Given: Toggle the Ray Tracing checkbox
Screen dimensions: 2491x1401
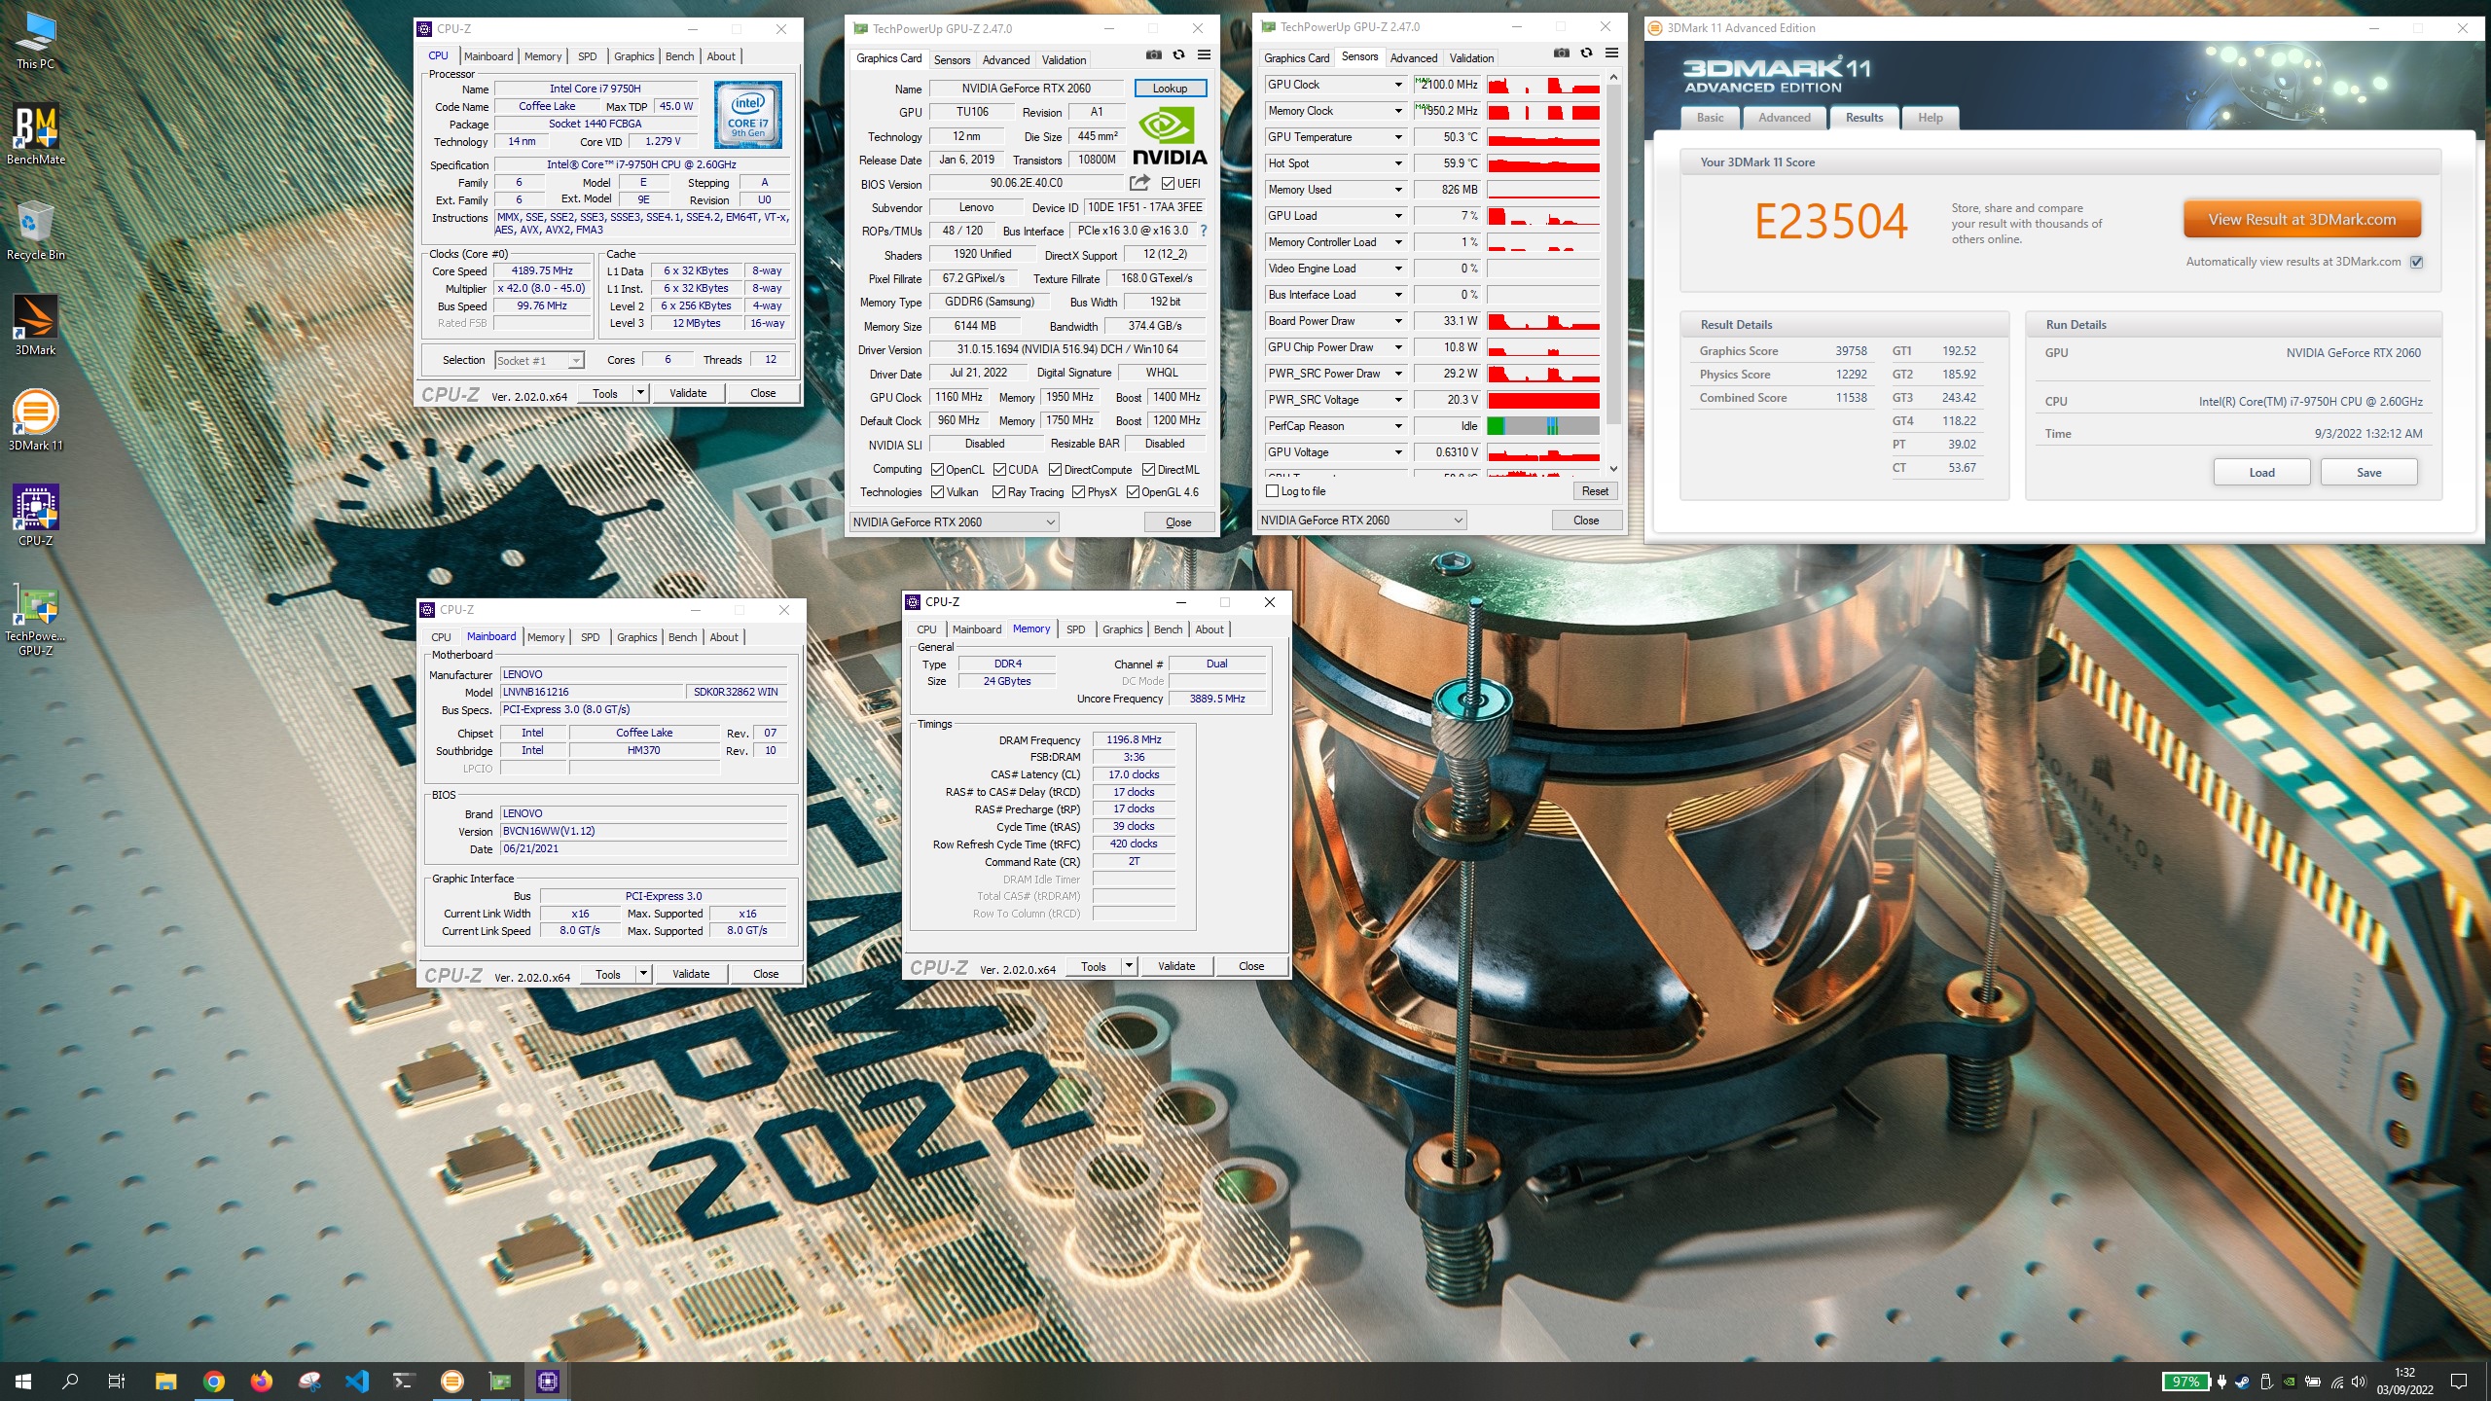Looking at the screenshot, I should pyautogui.click(x=998, y=492).
